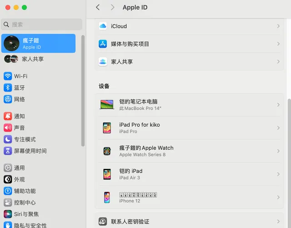Expand iCloud row chevron
Image resolution: width=291 pixels, height=228 pixels.
278,26
